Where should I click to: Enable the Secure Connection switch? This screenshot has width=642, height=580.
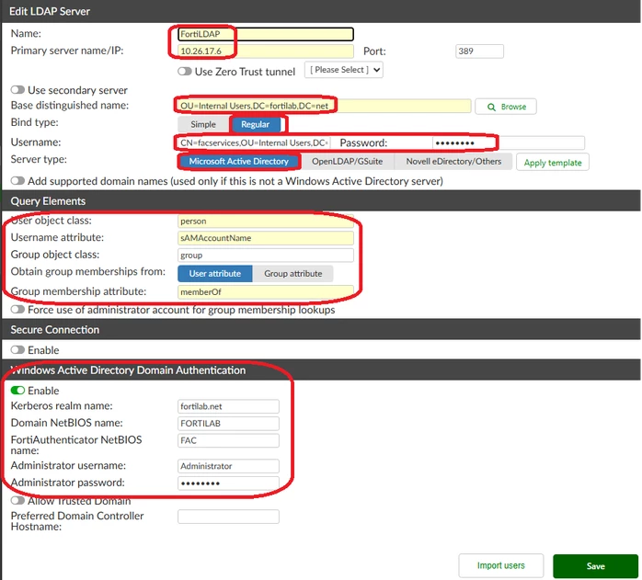pos(17,350)
